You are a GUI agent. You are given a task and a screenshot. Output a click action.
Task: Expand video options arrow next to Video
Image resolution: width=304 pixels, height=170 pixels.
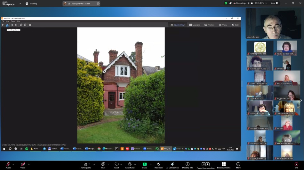pyautogui.click(x=29, y=164)
